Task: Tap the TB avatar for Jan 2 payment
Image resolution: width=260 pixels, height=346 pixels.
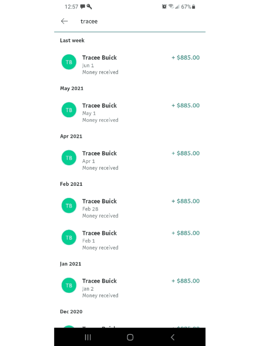Action: [x=69, y=286]
